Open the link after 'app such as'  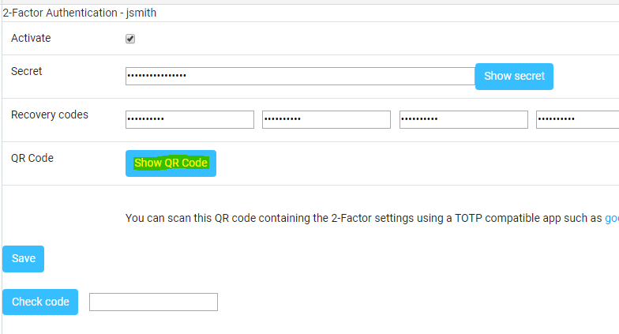pyautogui.click(x=611, y=218)
